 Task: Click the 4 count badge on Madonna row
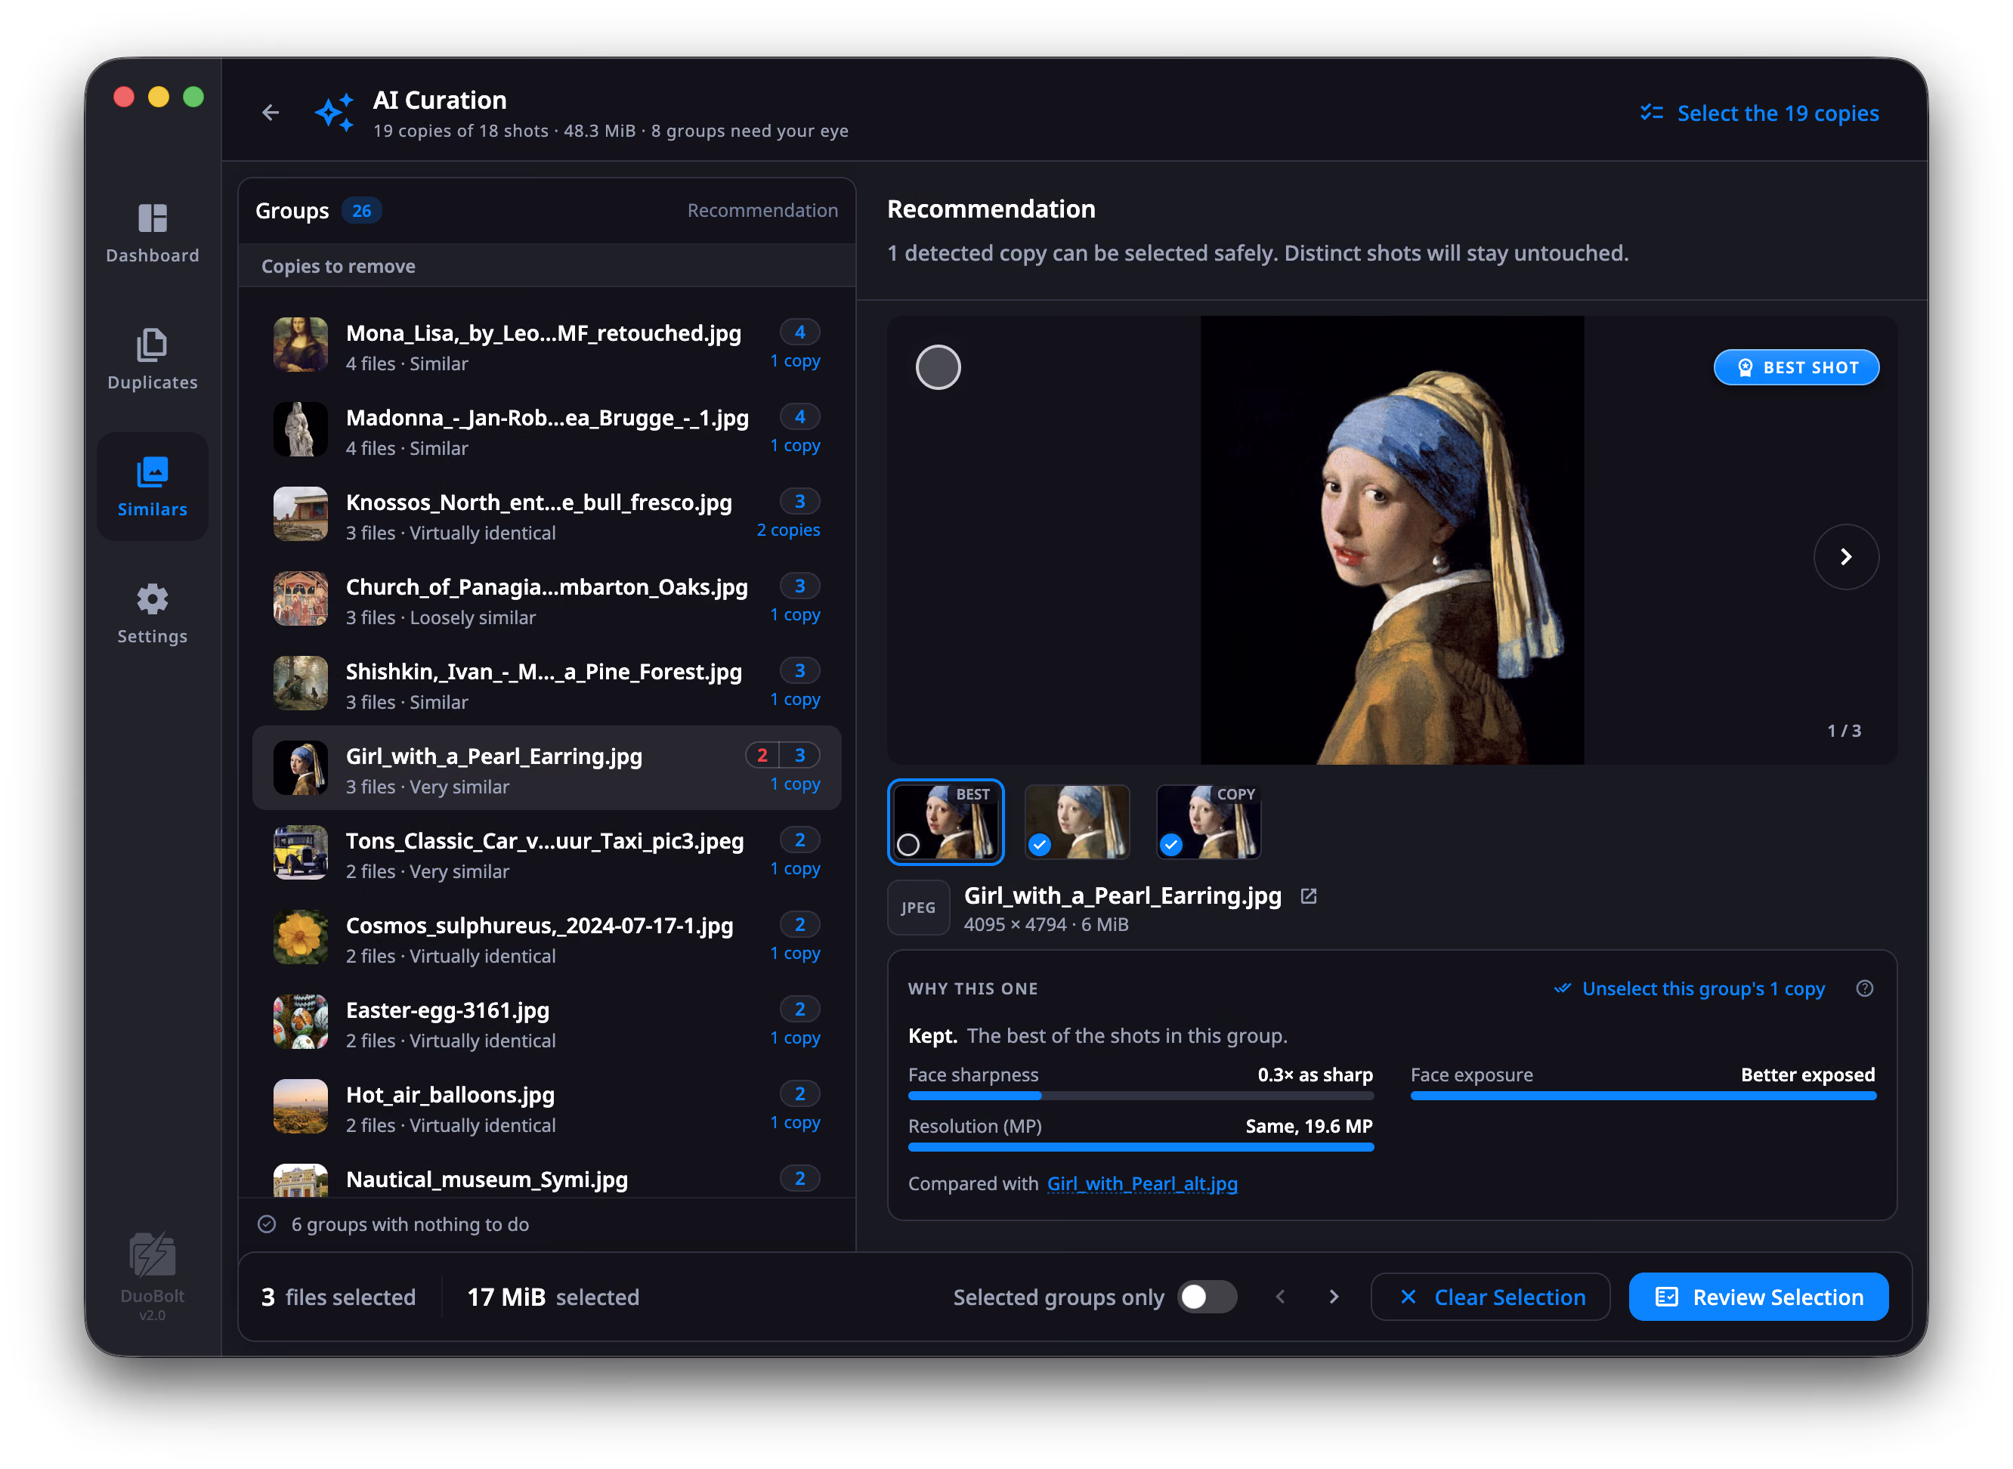(799, 417)
